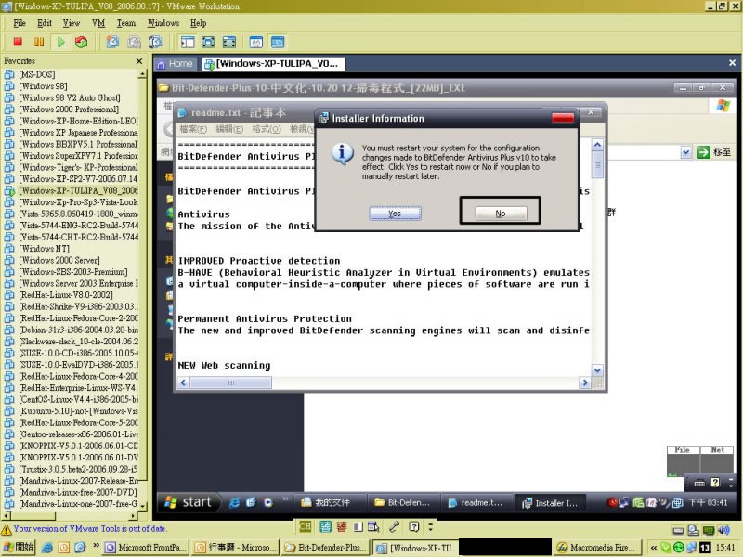Image resolution: width=743 pixels, height=557 pixels.
Task: Select [RedHat-Linux-V8.0-2002] favorite
Action: coord(65,294)
